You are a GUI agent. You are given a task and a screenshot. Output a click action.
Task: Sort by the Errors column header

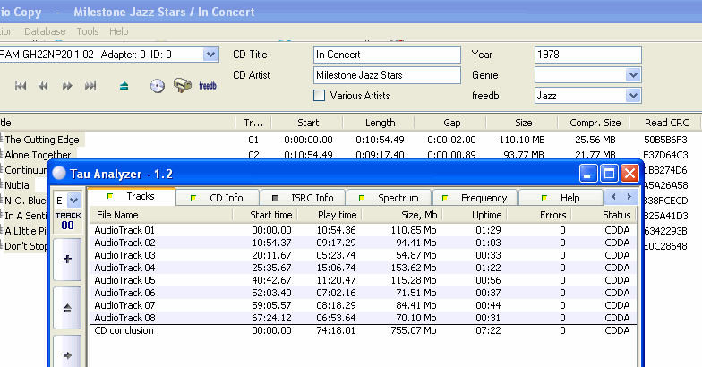[x=539, y=215]
